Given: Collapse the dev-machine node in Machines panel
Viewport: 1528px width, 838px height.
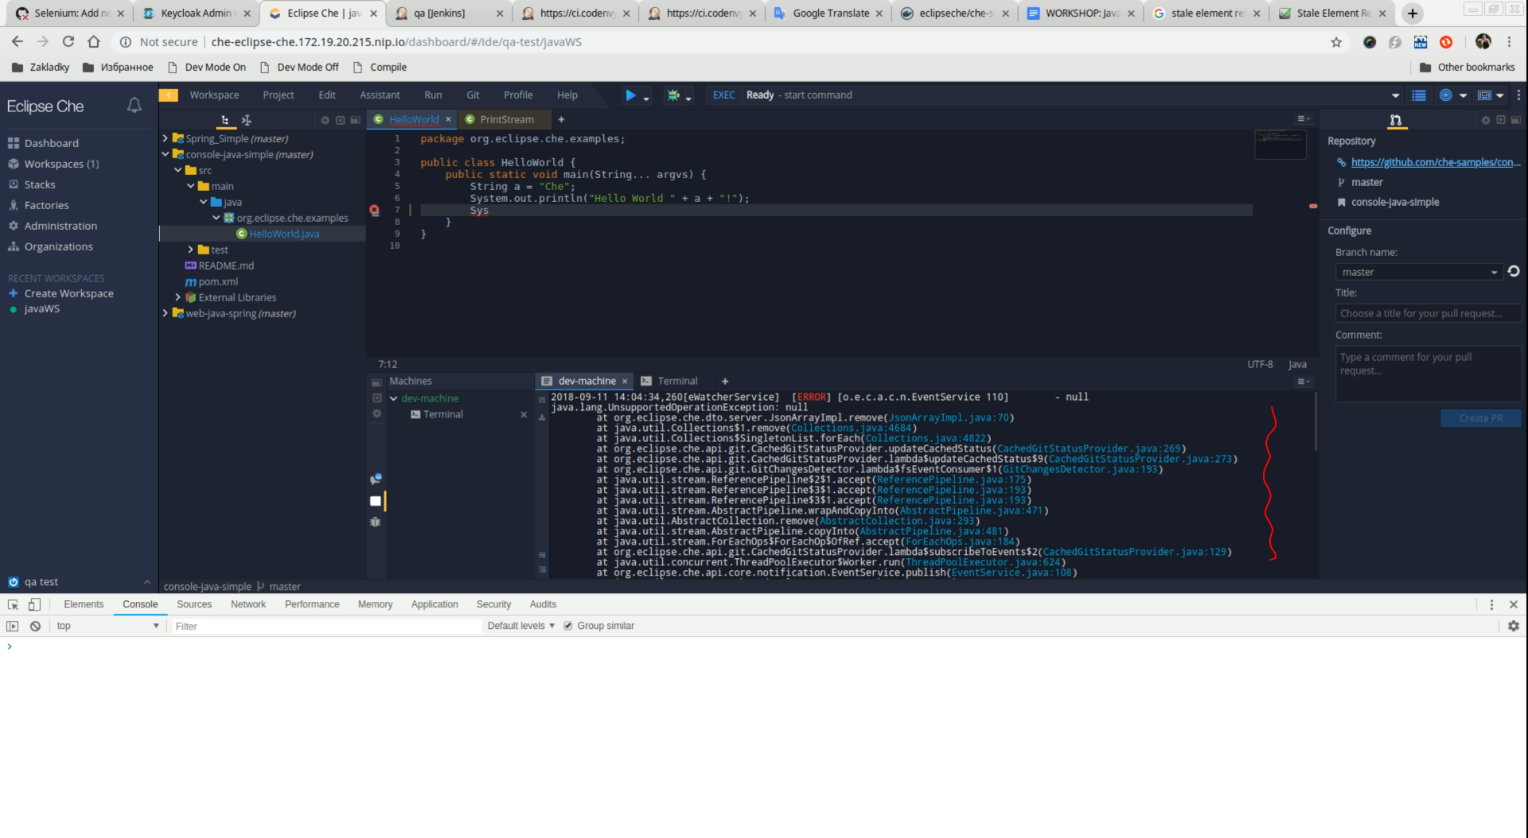Looking at the screenshot, I should [395, 398].
